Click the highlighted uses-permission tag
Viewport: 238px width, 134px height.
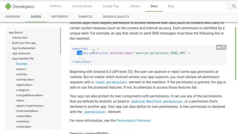(x=93, y=53)
